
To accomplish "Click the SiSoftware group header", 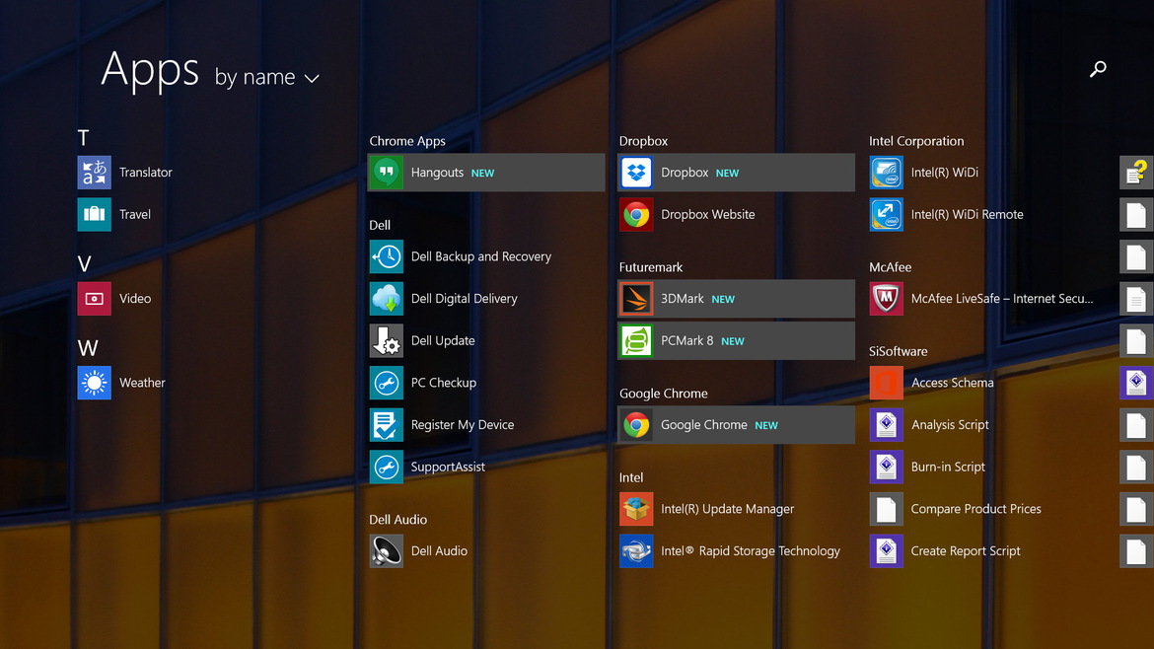I will click(x=898, y=352).
